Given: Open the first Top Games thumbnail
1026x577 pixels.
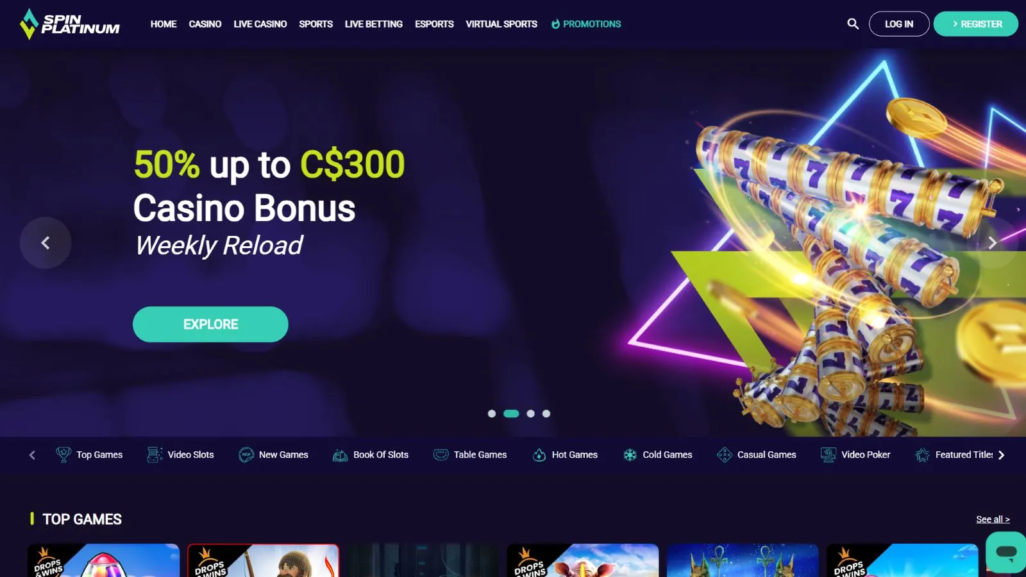Looking at the screenshot, I should click(x=103, y=560).
